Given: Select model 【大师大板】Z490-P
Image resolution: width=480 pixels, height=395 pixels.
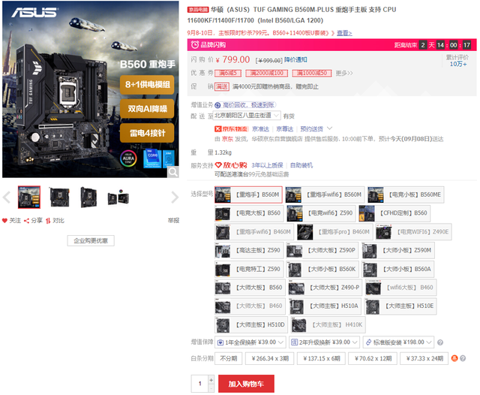Looking at the screenshot, I should click(325, 288).
